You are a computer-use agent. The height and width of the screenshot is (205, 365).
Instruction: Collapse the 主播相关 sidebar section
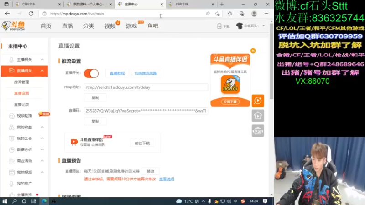click(42, 60)
